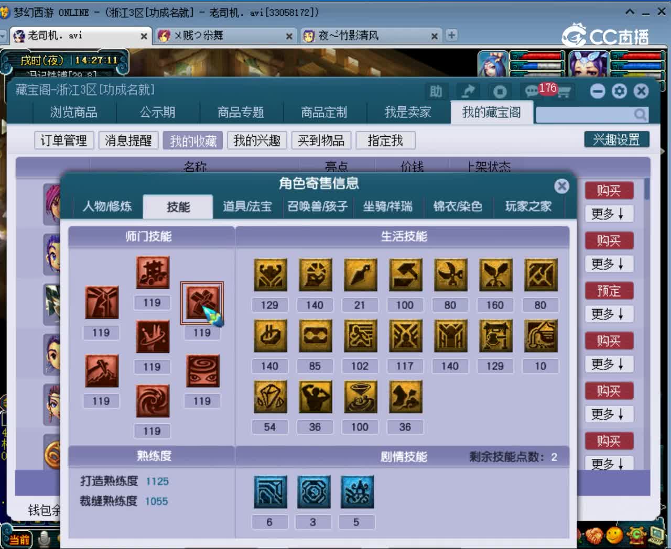Image resolution: width=671 pixels, height=549 pixels.
Task: Click the 我的收藏 button
Action: pyautogui.click(x=193, y=140)
